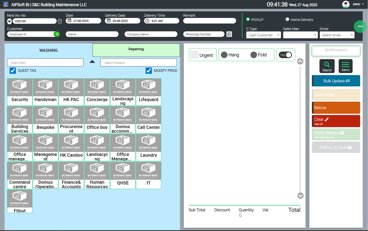Expand the Next Inv. No dropdown arrow
This screenshot has height=231, width=368.
point(9,21)
